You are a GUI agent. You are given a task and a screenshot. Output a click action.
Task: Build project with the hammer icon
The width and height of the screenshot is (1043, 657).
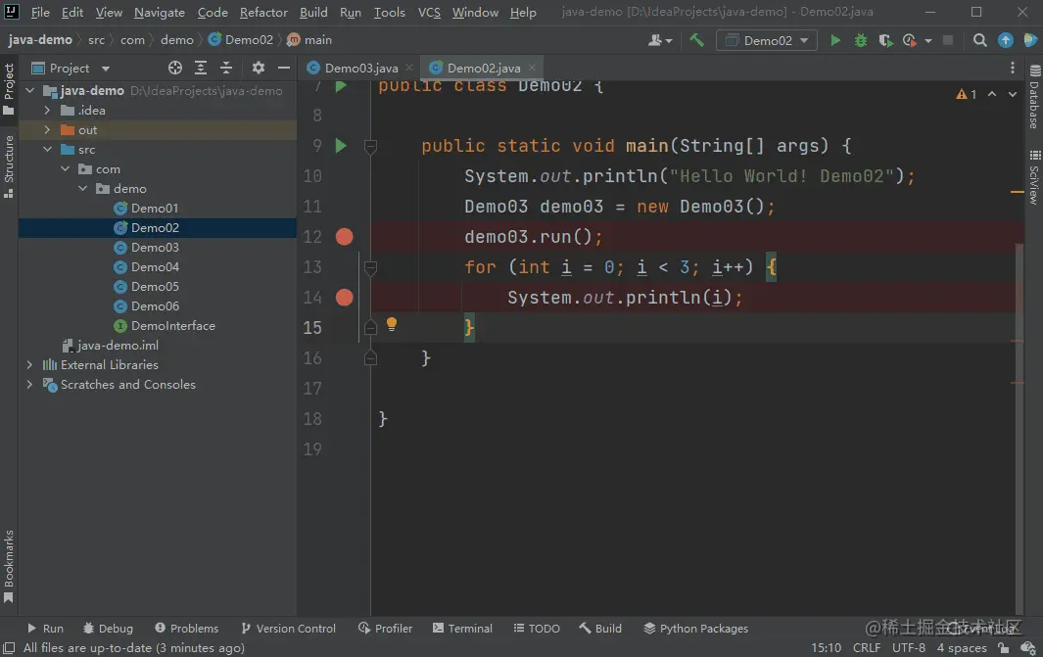(x=696, y=40)
